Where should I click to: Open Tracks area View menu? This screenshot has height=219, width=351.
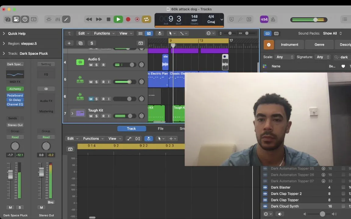click(126, 33)
